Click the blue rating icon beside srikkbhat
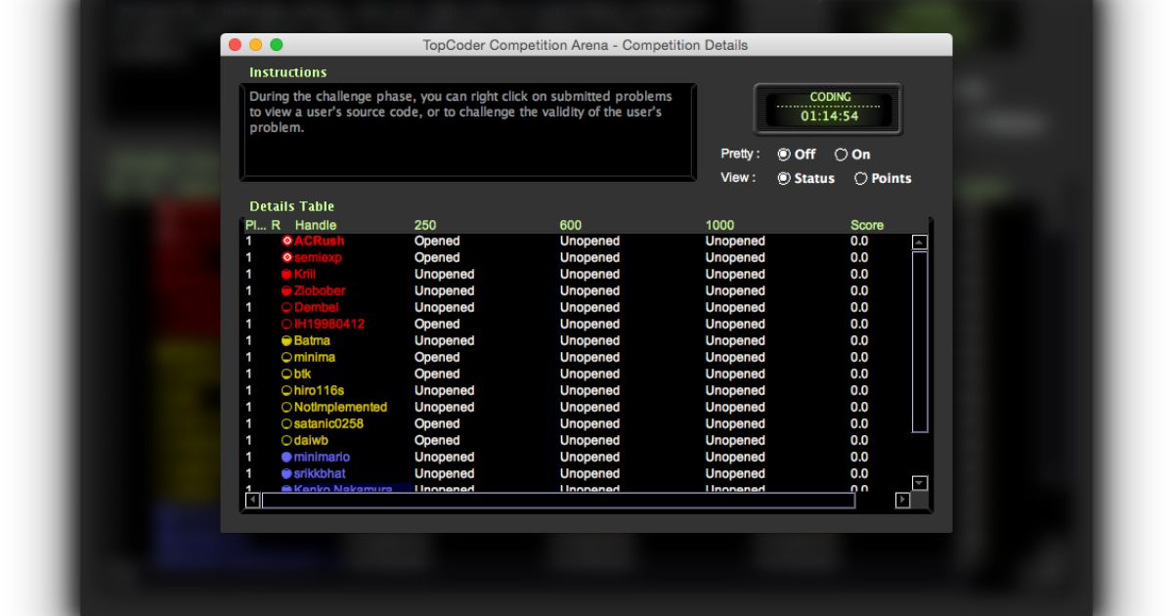 (x=286, y=473)
